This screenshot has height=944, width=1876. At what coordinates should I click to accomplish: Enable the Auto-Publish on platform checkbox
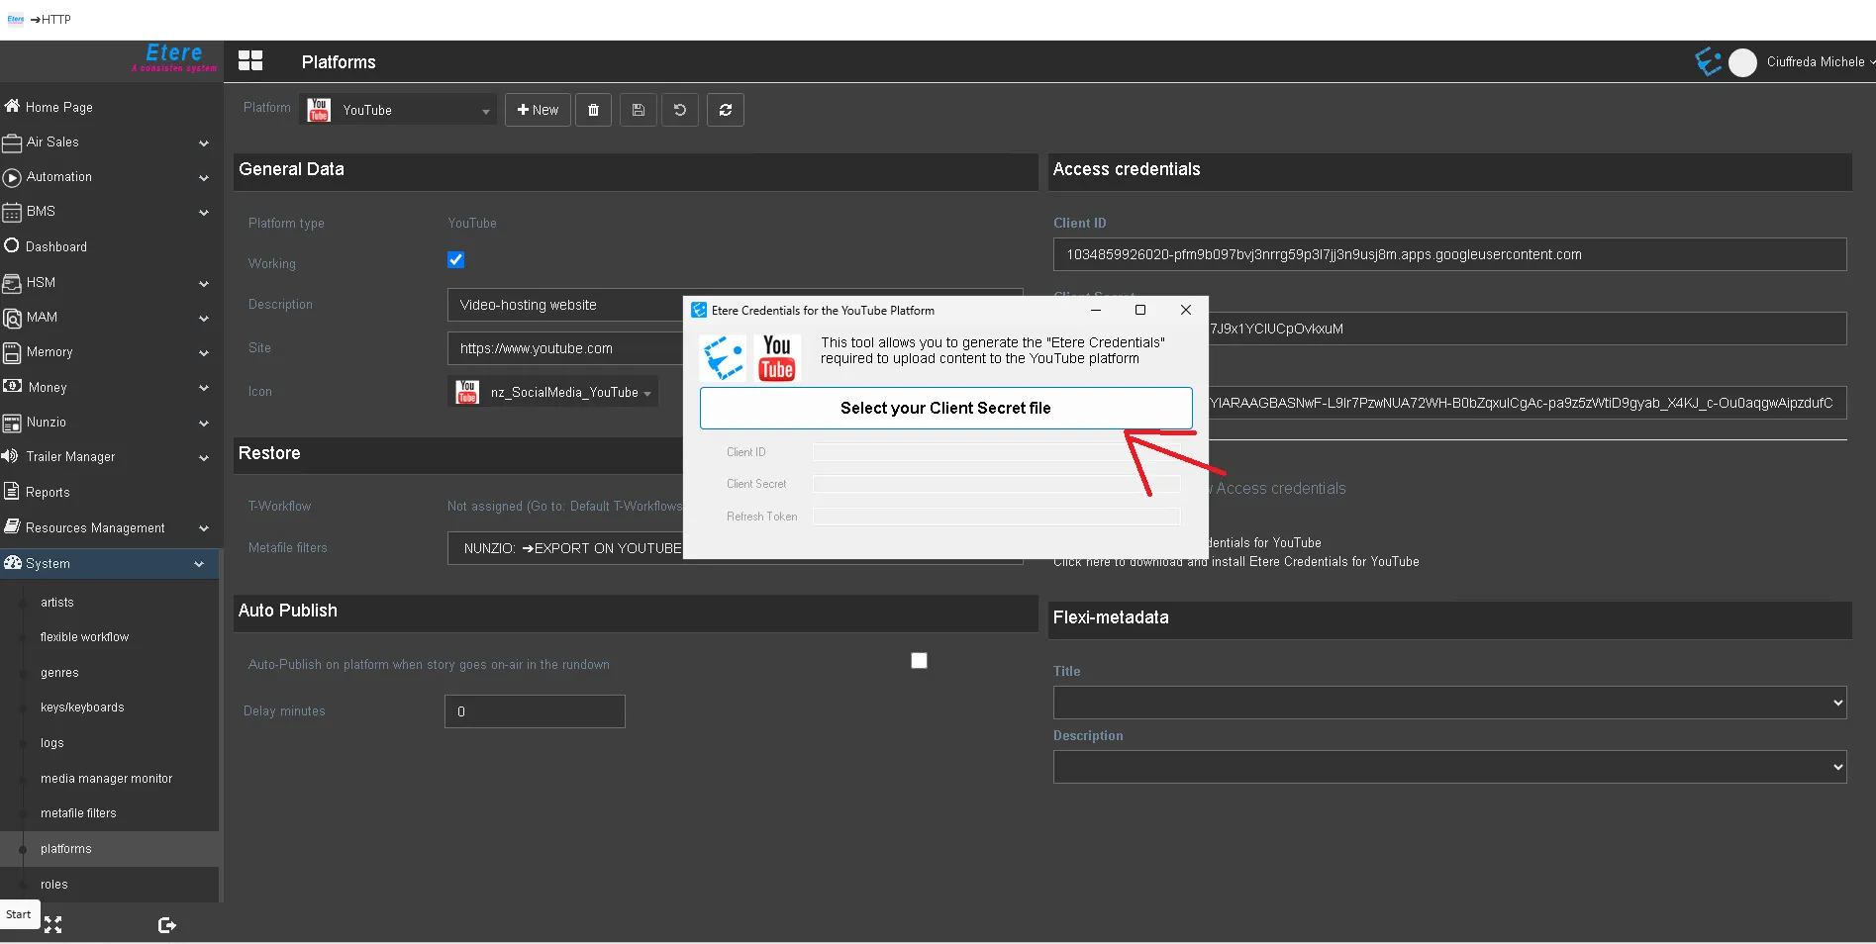(x=919, y=661)
